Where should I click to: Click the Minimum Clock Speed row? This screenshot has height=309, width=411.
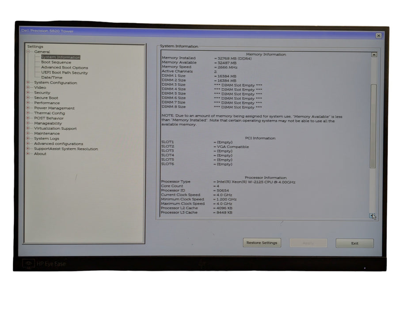click(199, 199)
